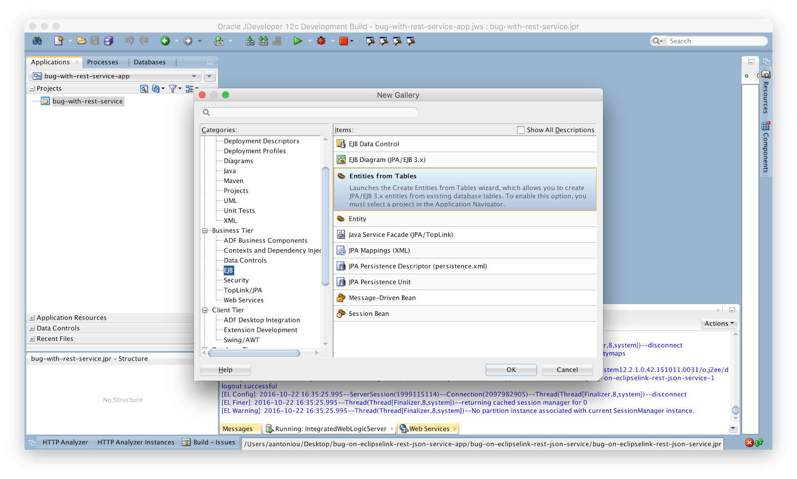Switch to the Databases tab
Image resolution: width=797 pixels, height=479 pixels.
tap(149, 62)
